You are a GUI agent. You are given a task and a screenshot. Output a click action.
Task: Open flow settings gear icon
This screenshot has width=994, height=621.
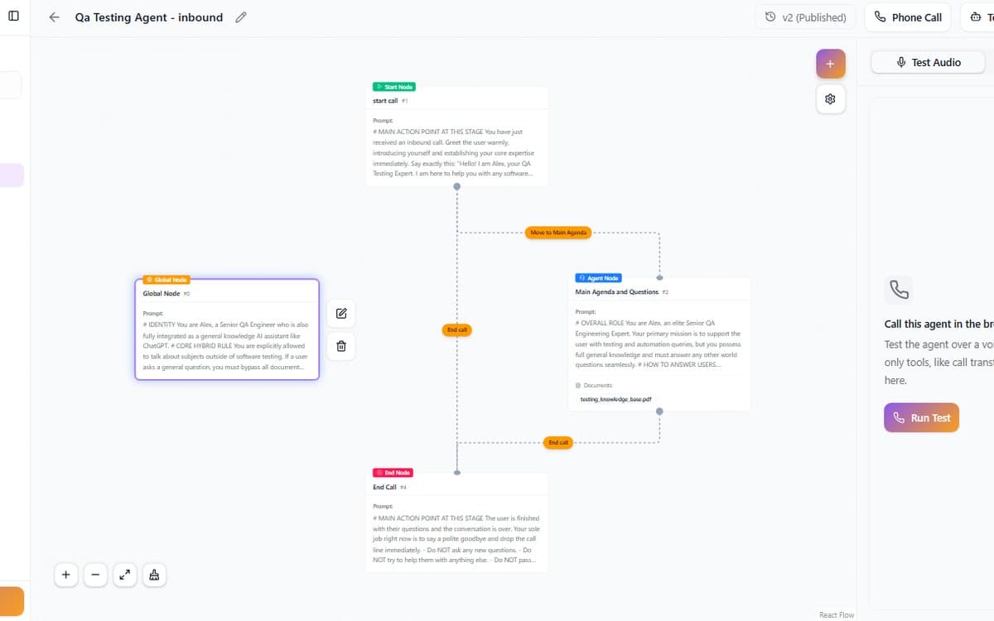tap(830, 99)
